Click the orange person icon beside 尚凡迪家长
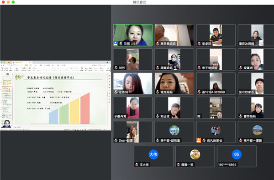The image size is (274, 180). pos(199,140)
